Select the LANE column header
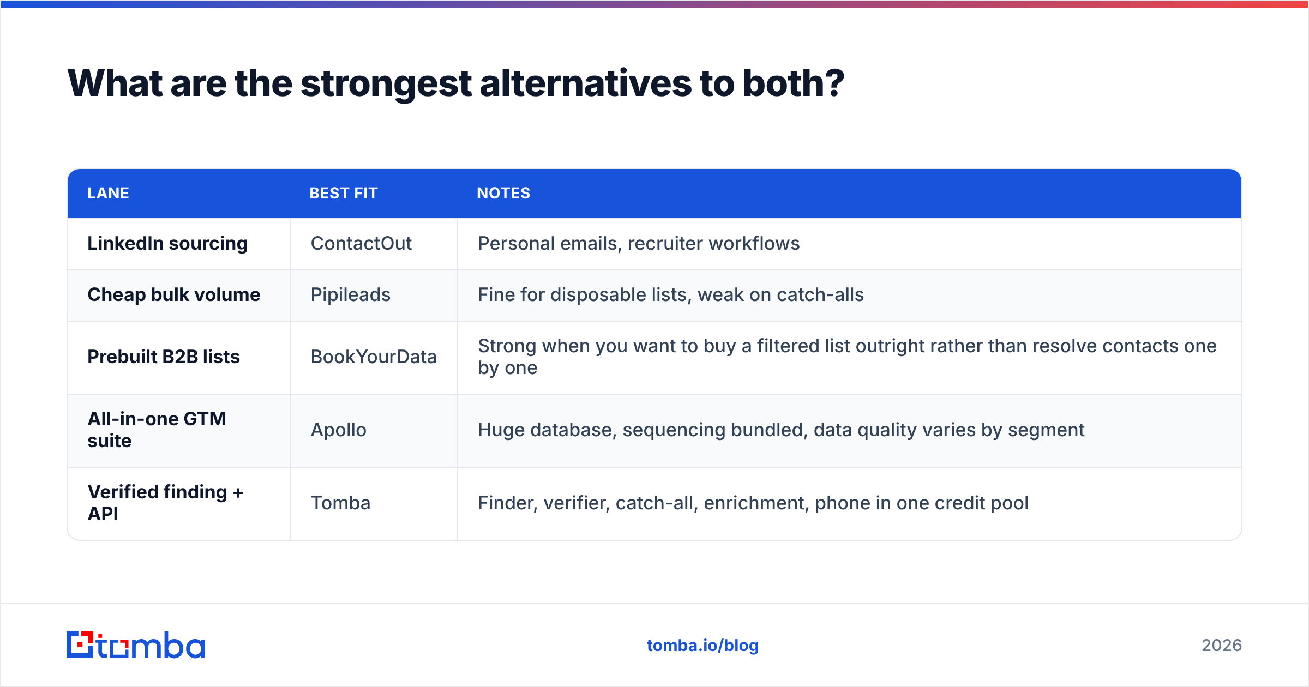Viewport: 1309px width, 687px height. [109, 193]
